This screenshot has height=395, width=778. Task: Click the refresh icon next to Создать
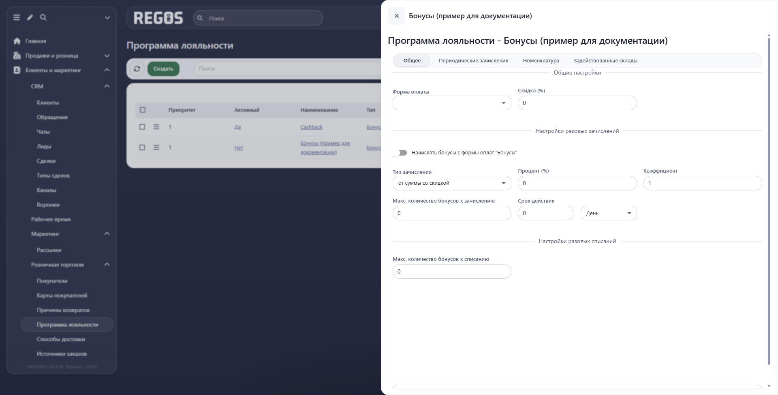click(x=137, y=69)
